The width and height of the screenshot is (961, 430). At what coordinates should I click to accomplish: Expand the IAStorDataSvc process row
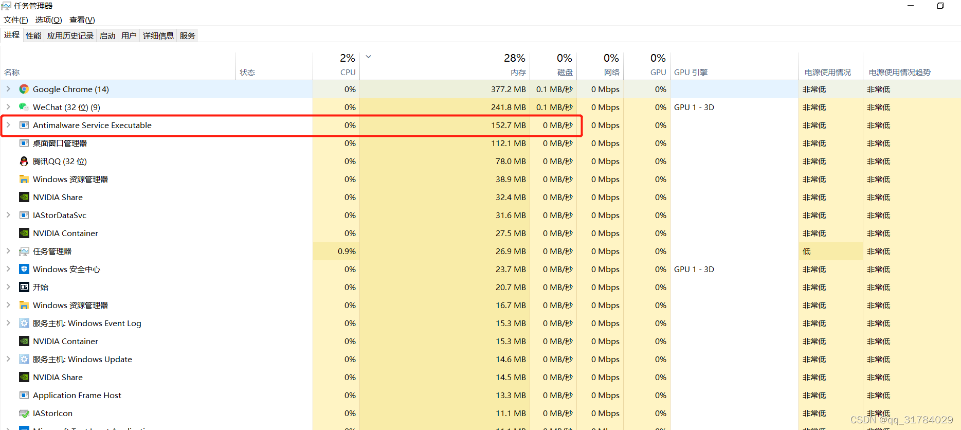[x=8, y=215]
